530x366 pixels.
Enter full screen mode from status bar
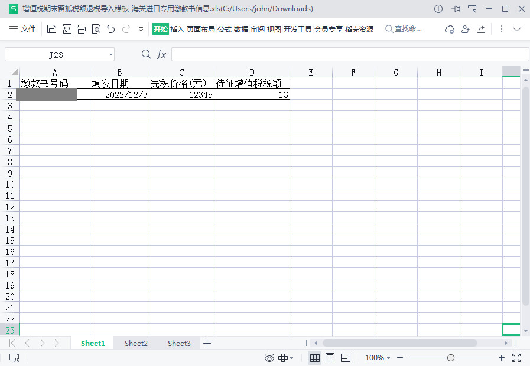(x=516, y=358)
